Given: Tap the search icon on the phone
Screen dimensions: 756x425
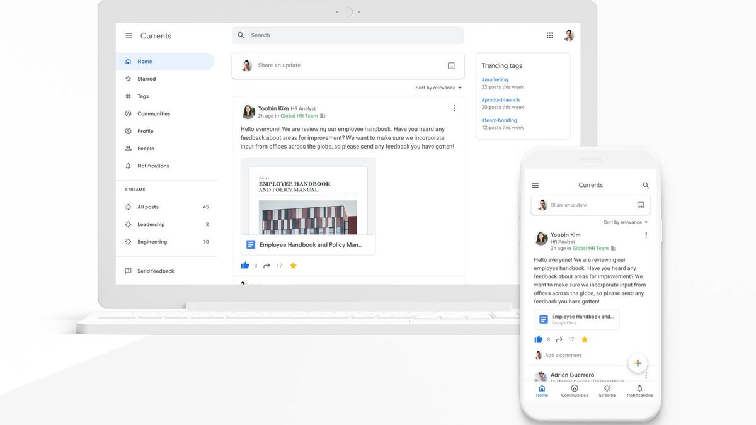Looking at the screenshot, I should 646,186.
